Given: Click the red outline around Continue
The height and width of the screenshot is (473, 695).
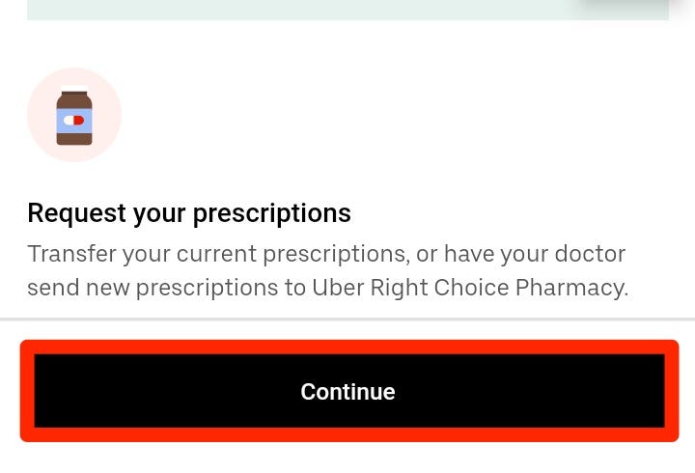Looking at the screenshot, I should pyautogui.click(x=349, y=348).
